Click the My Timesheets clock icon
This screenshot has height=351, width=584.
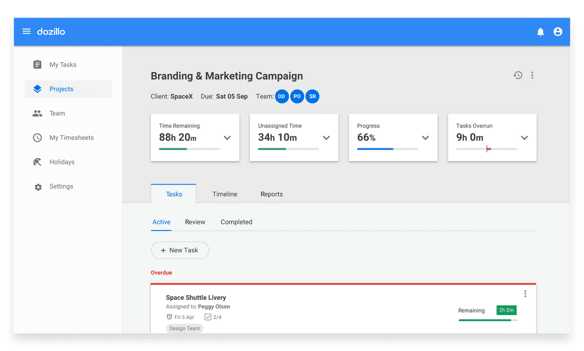point(37,137)
